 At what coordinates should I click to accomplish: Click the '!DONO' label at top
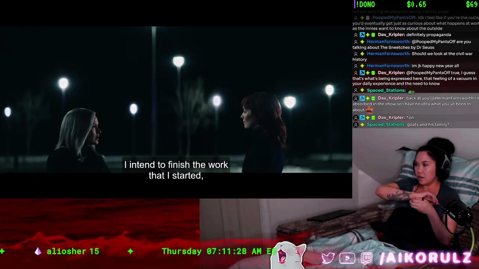tap(365, 4)
